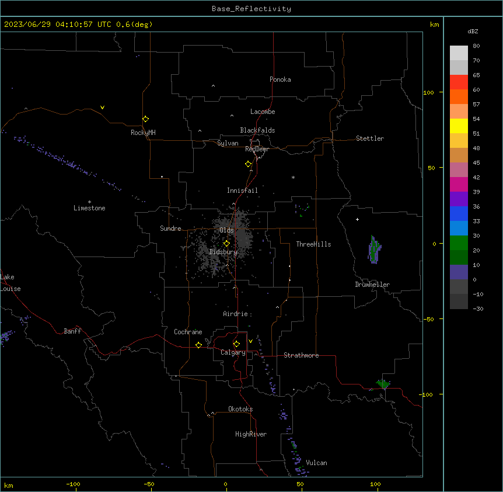The height and width of the screenshot is (492, 503).
Task: Click the yellow V marker northwest of RockyMH
Action: 102,108
